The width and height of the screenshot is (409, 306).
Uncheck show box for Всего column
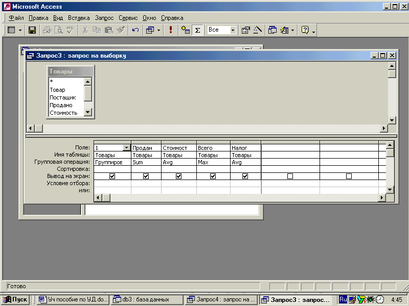[213, 176]
